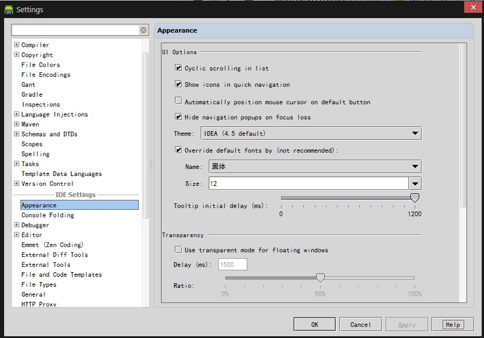Image resolution: width=484 pixels, height=338 pixels.
Task: Click the Android Studio icon in title bar
Action: coord(9,9)
